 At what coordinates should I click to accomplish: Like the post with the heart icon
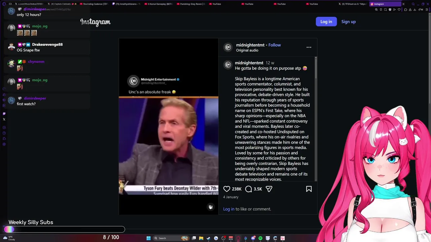(227, 189)
